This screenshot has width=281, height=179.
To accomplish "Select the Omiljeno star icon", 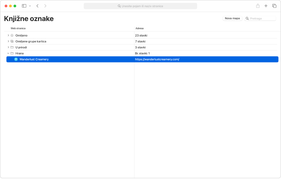I will [x=12, y=35].
